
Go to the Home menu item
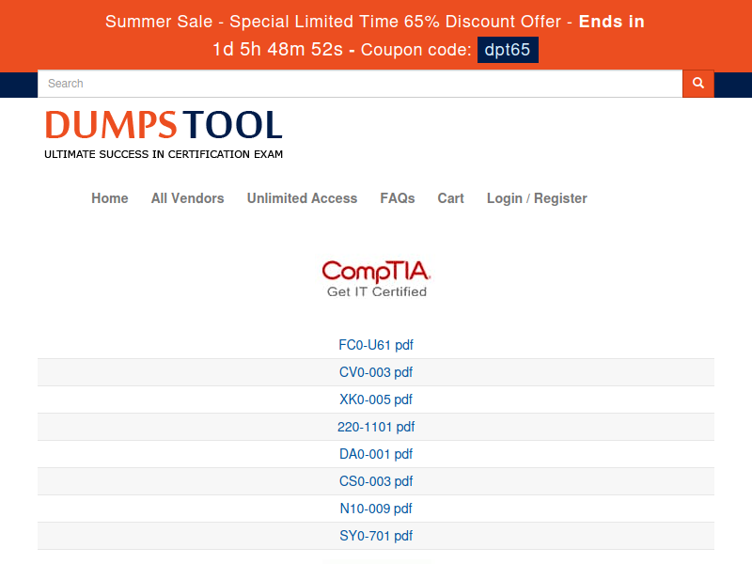pos(110,198)
